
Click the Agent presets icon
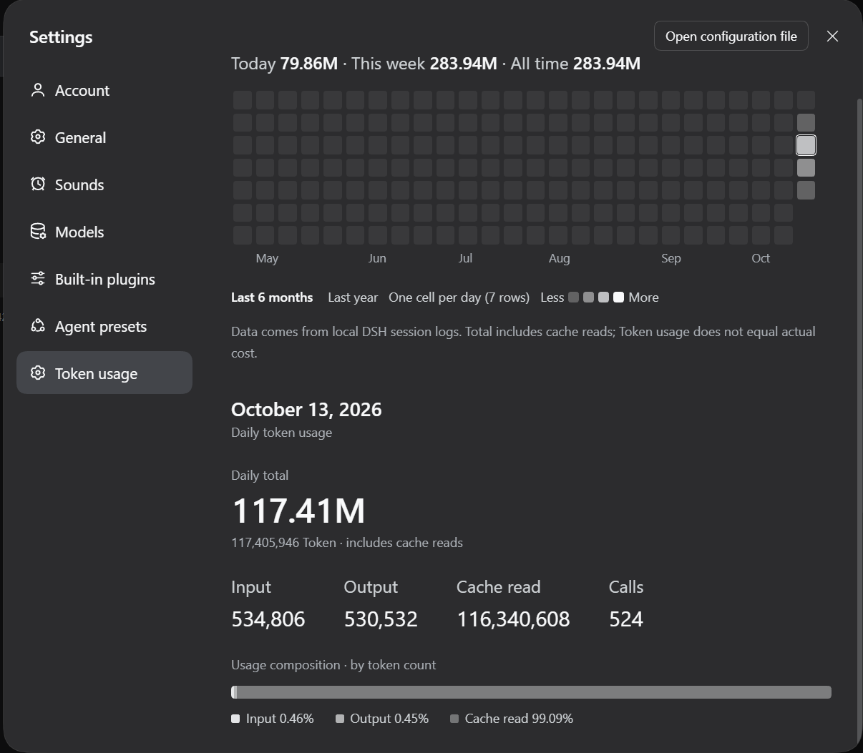tap(38, 326)
